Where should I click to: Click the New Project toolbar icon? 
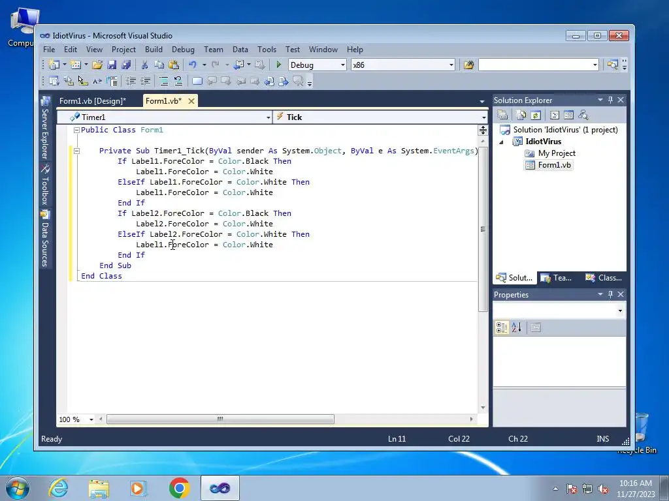click(54, 65)
